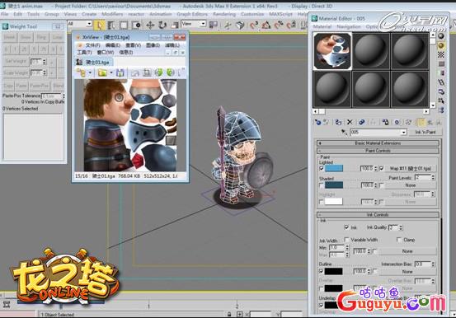Toggle the Percent Snap icon
This screenshot has width=456, height=318.
(279, 25)
